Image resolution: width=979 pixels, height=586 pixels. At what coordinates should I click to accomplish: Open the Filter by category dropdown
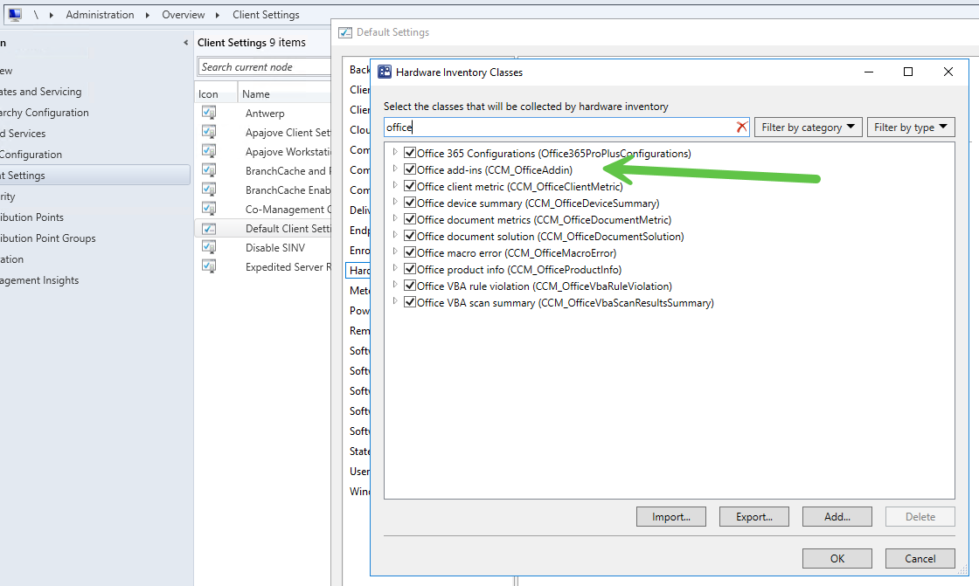click(x=809, y=128)
